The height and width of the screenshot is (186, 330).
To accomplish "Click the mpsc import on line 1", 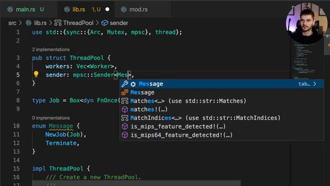I will (x=138, y=32).
